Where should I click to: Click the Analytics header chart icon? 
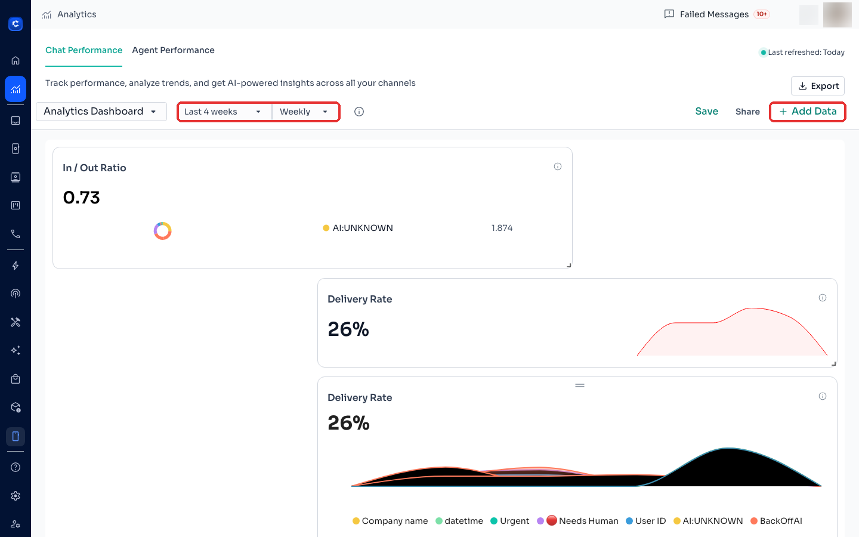tap(47, 14)
